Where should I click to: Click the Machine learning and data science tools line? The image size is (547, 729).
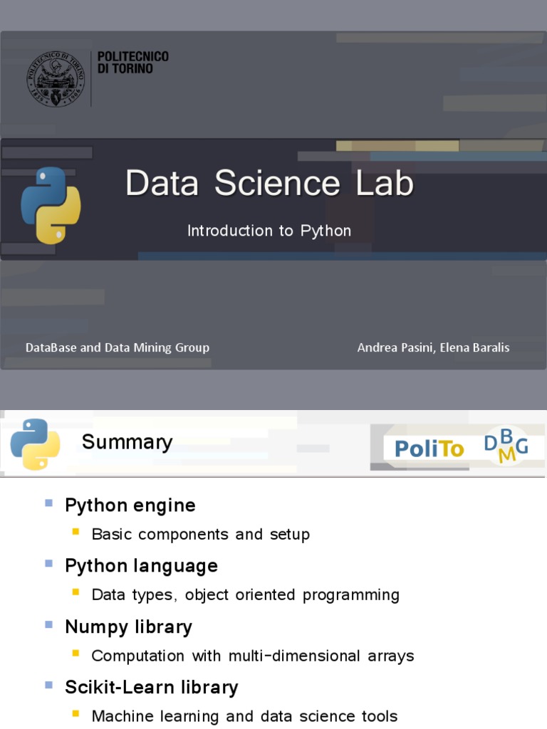pyautogui.click(x=244, y=716)
